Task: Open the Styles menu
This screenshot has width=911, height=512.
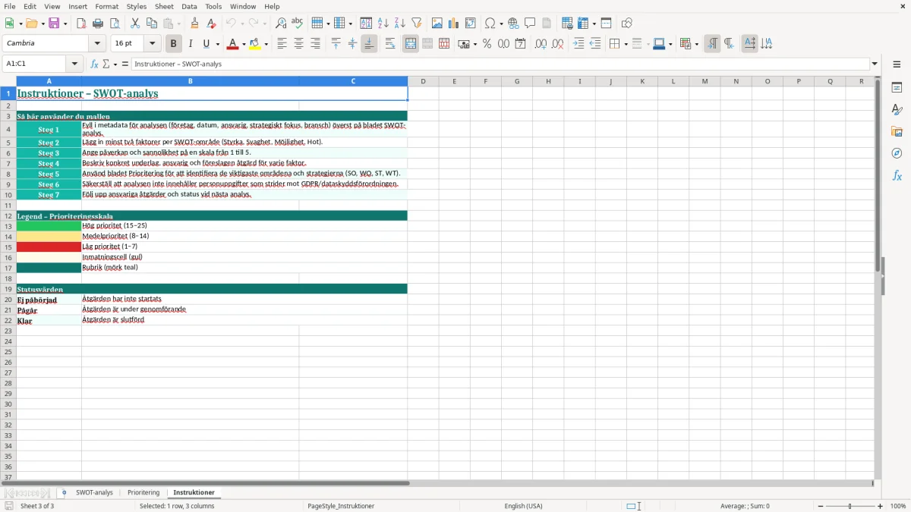Action: pyautogui.click(x=137, y=7)
